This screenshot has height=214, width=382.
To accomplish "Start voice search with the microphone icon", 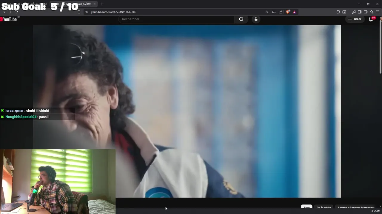I will [256, 19].
